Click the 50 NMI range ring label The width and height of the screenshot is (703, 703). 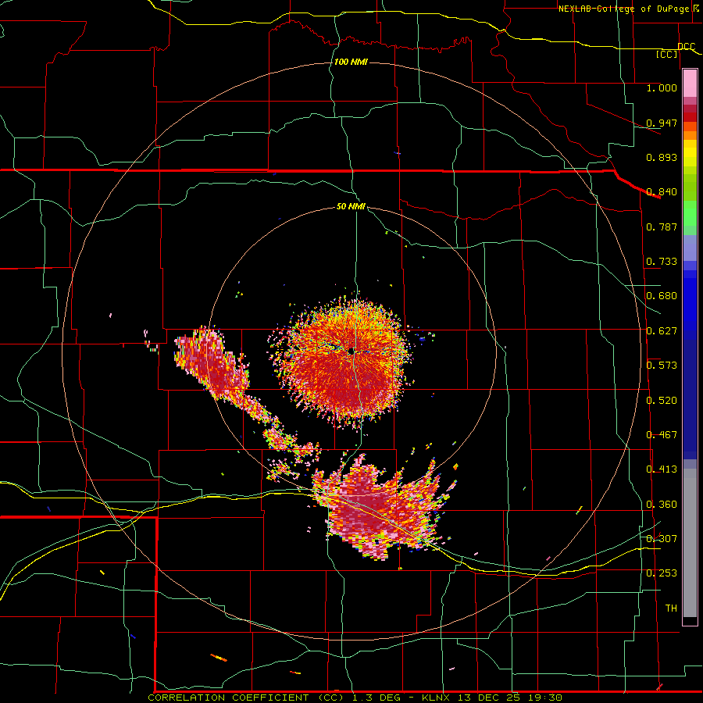351,207
